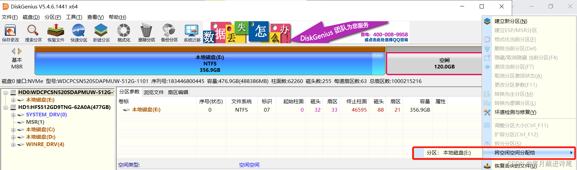The height and width of the screenshot is (170, 577).
Task: Expand the 本地磁盘(C:) tree node
Action: (13, 130)
